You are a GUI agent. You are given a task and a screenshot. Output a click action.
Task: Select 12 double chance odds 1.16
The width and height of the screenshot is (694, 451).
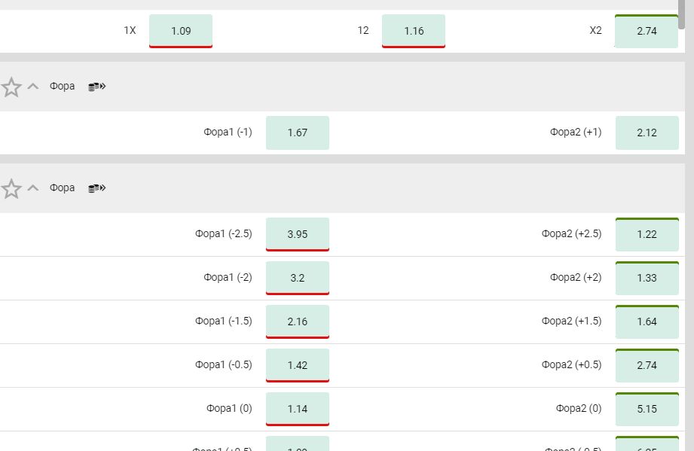pos(414,31)
